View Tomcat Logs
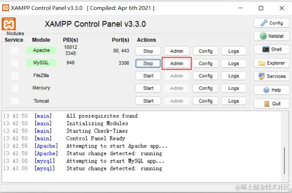The width and height of the screenshot is (292, 193). click(233, 101)
